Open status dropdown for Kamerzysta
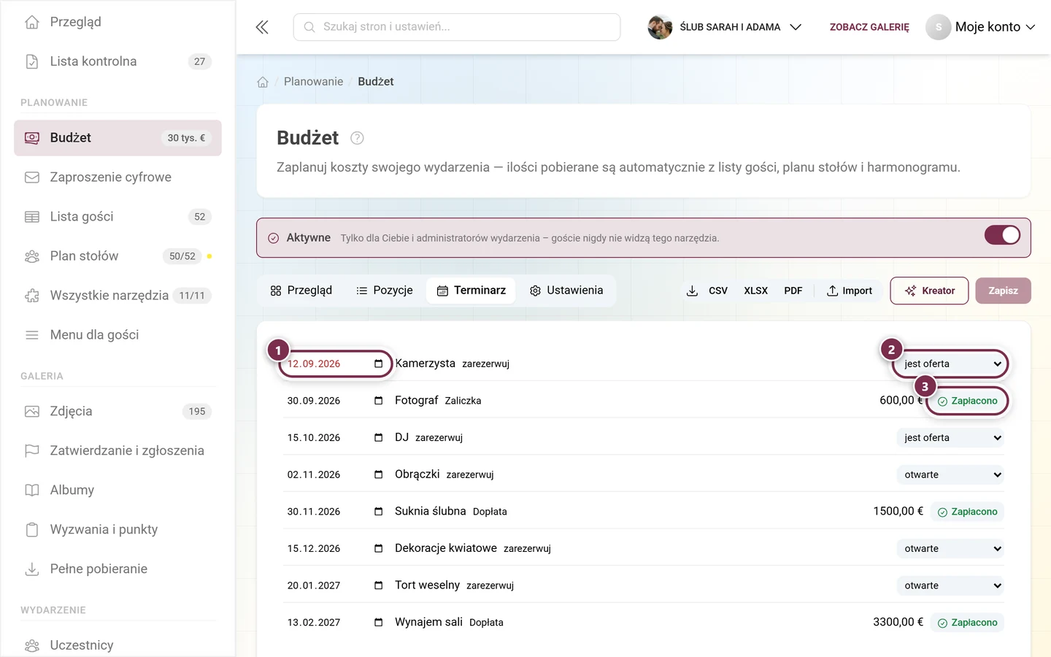 (950, 364)
